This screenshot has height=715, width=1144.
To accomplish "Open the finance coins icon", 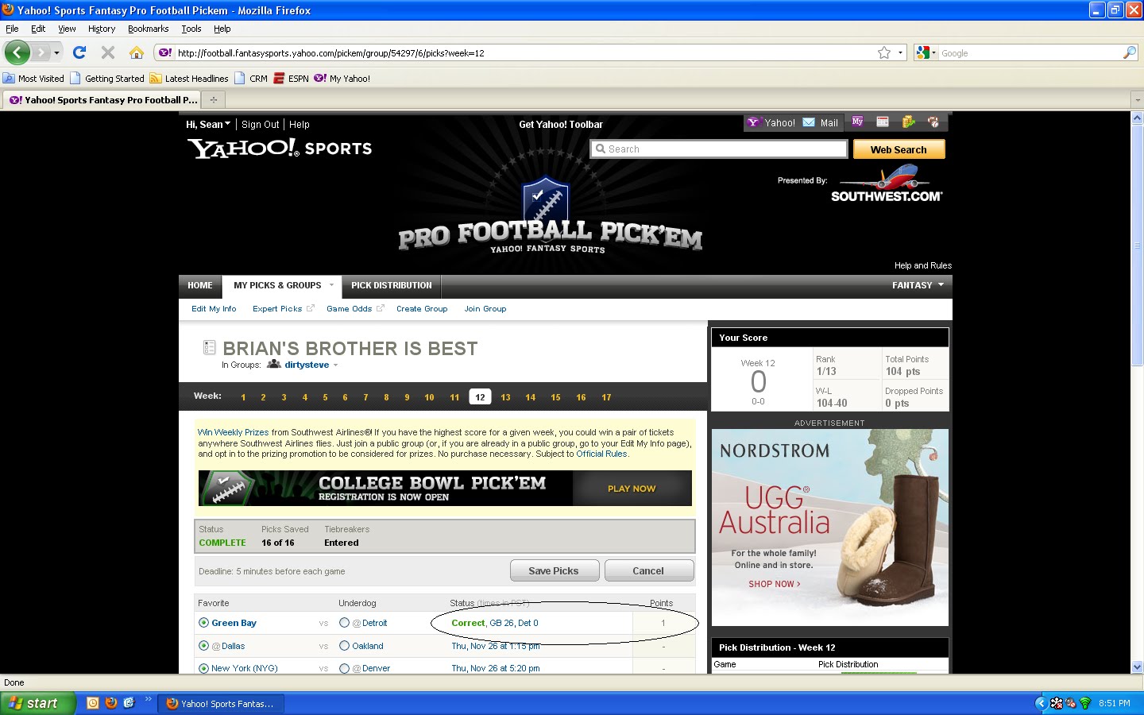I will click(908, 122).
